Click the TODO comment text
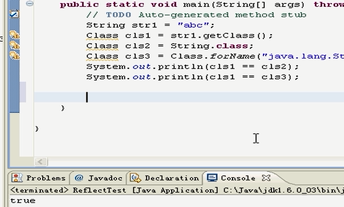 pos(196,15)
